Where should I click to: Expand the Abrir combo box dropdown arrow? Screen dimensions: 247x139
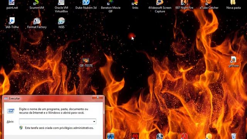click(94, 122)
